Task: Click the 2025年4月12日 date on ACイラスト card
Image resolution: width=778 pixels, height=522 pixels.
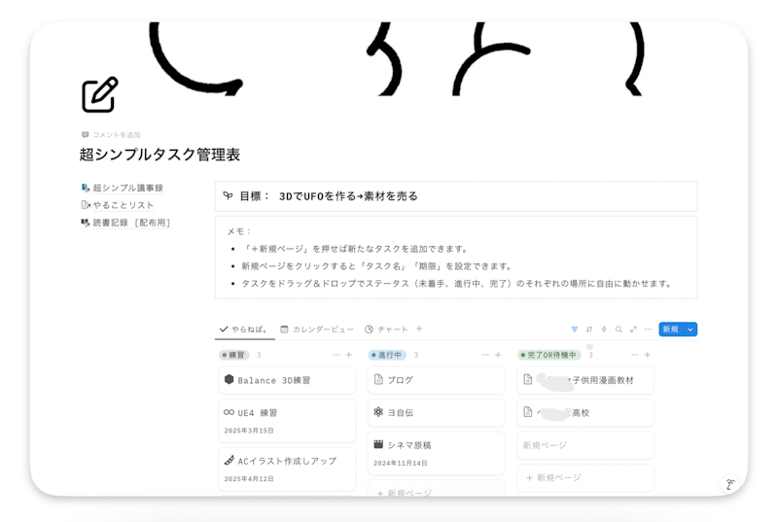Action: coord(249,479)
